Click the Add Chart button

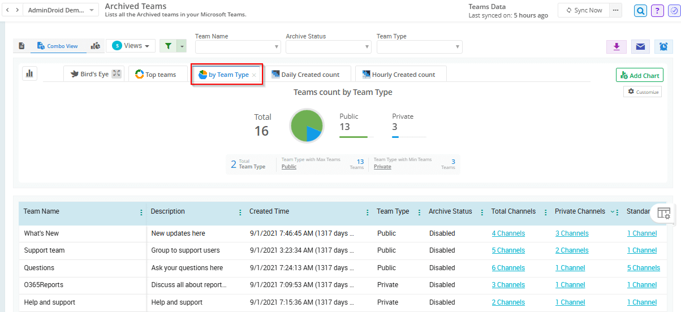click(639, 75)
